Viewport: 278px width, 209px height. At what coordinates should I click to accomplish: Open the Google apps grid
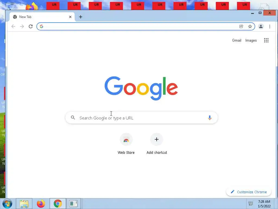(x=266, y=40)
